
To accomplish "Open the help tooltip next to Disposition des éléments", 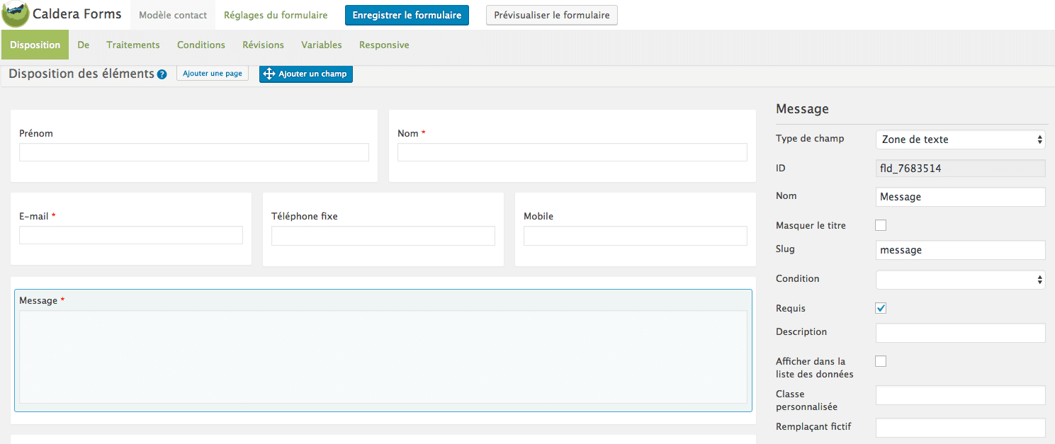I will click(163, 74).
